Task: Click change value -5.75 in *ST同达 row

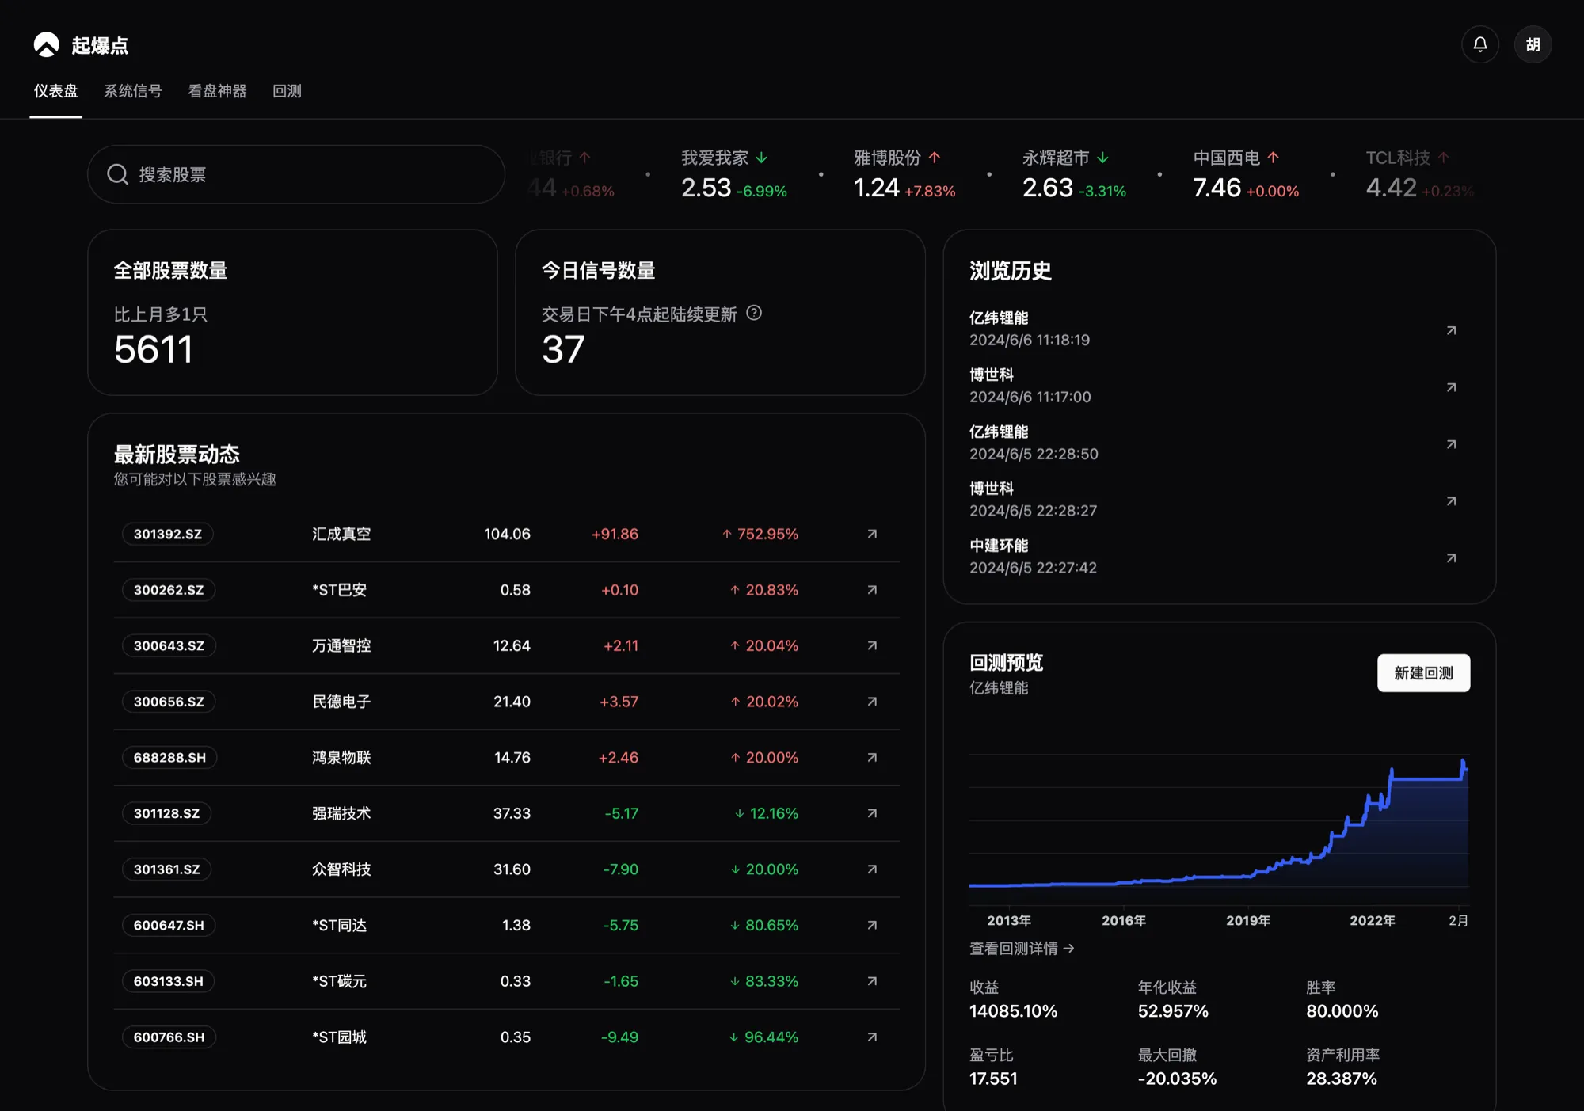Action: coord(620,925)
